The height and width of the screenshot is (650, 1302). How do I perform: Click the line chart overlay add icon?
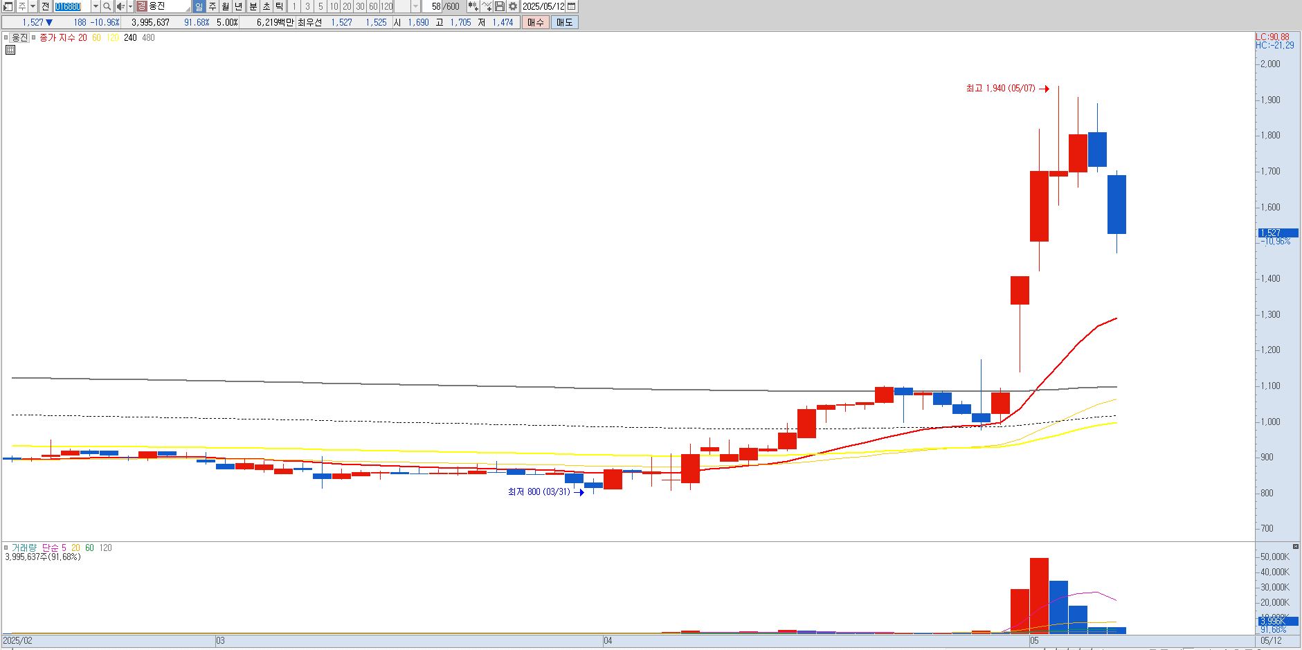coord(487,6)
